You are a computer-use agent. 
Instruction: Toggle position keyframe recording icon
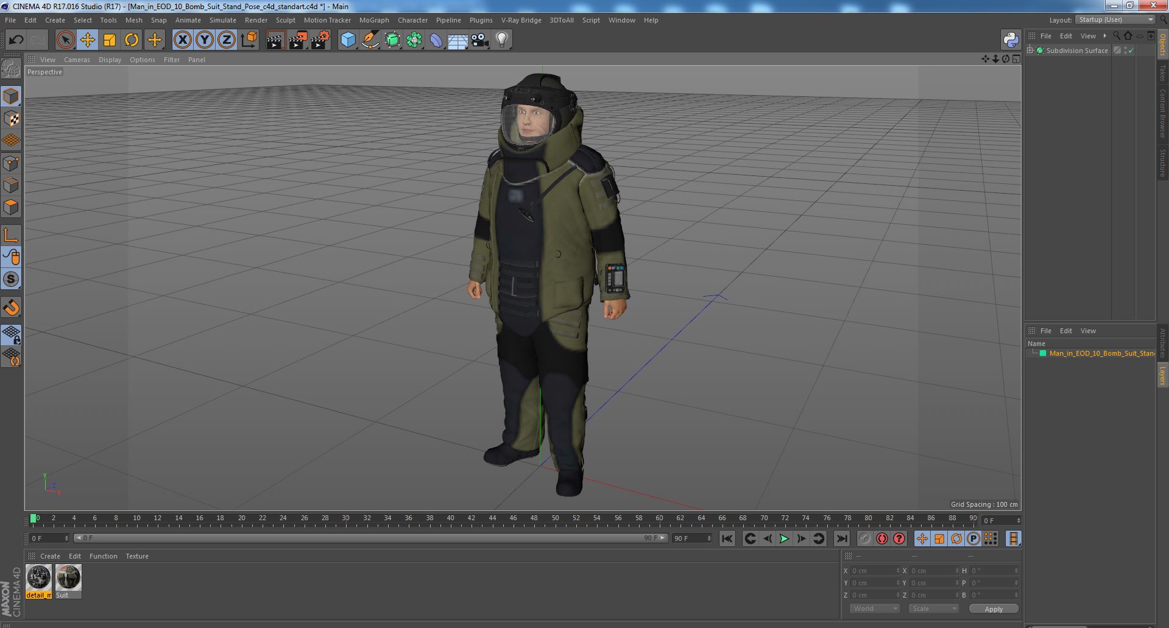(922, 538)
